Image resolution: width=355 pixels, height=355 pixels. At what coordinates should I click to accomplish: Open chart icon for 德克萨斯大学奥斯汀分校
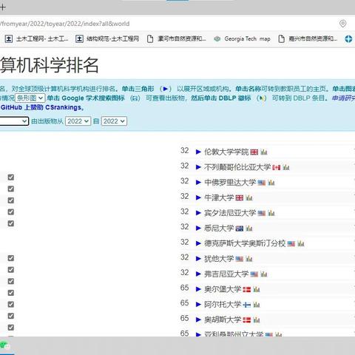[301, 243]
